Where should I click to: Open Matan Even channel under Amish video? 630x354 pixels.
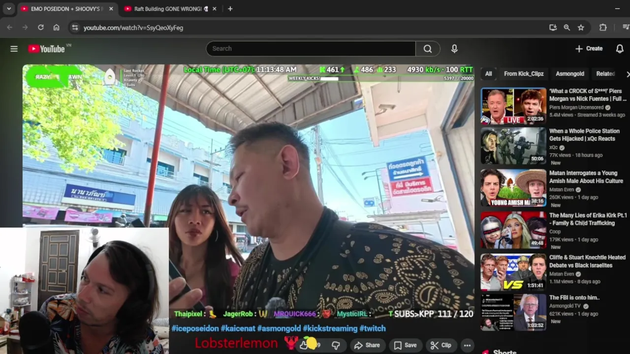[x=562, y=189]
